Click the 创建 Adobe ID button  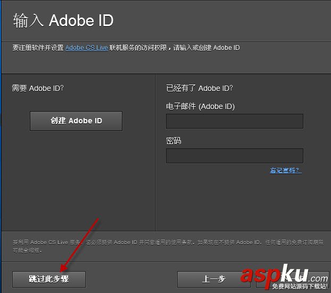(x=76, y=121)
